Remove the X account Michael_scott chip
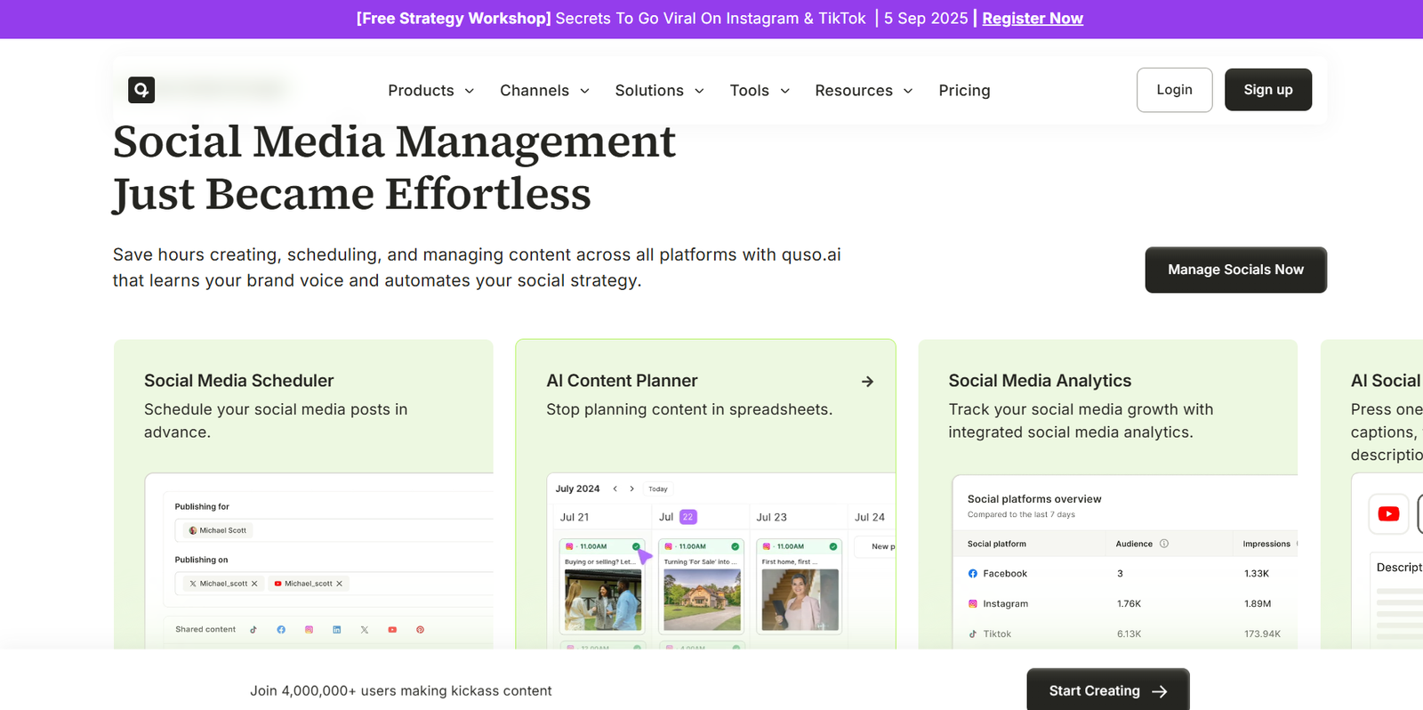Viewport: 1423px width, 710px height. pos(254,584)
